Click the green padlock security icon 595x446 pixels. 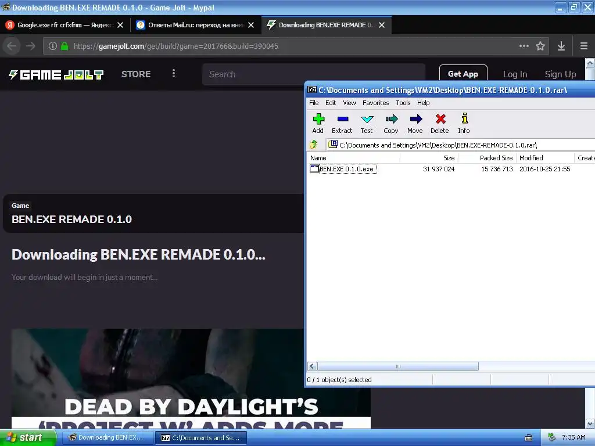pyautogui.click(x=64, y=46)
